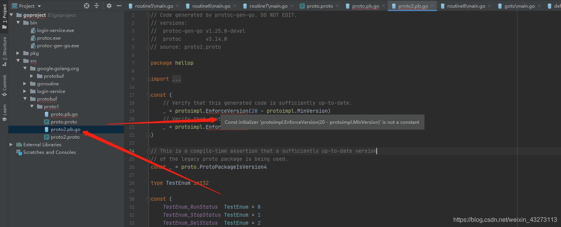Click TestEnum_DelStatus constant
Screen dimensions: 561x227
coord(190,223)
